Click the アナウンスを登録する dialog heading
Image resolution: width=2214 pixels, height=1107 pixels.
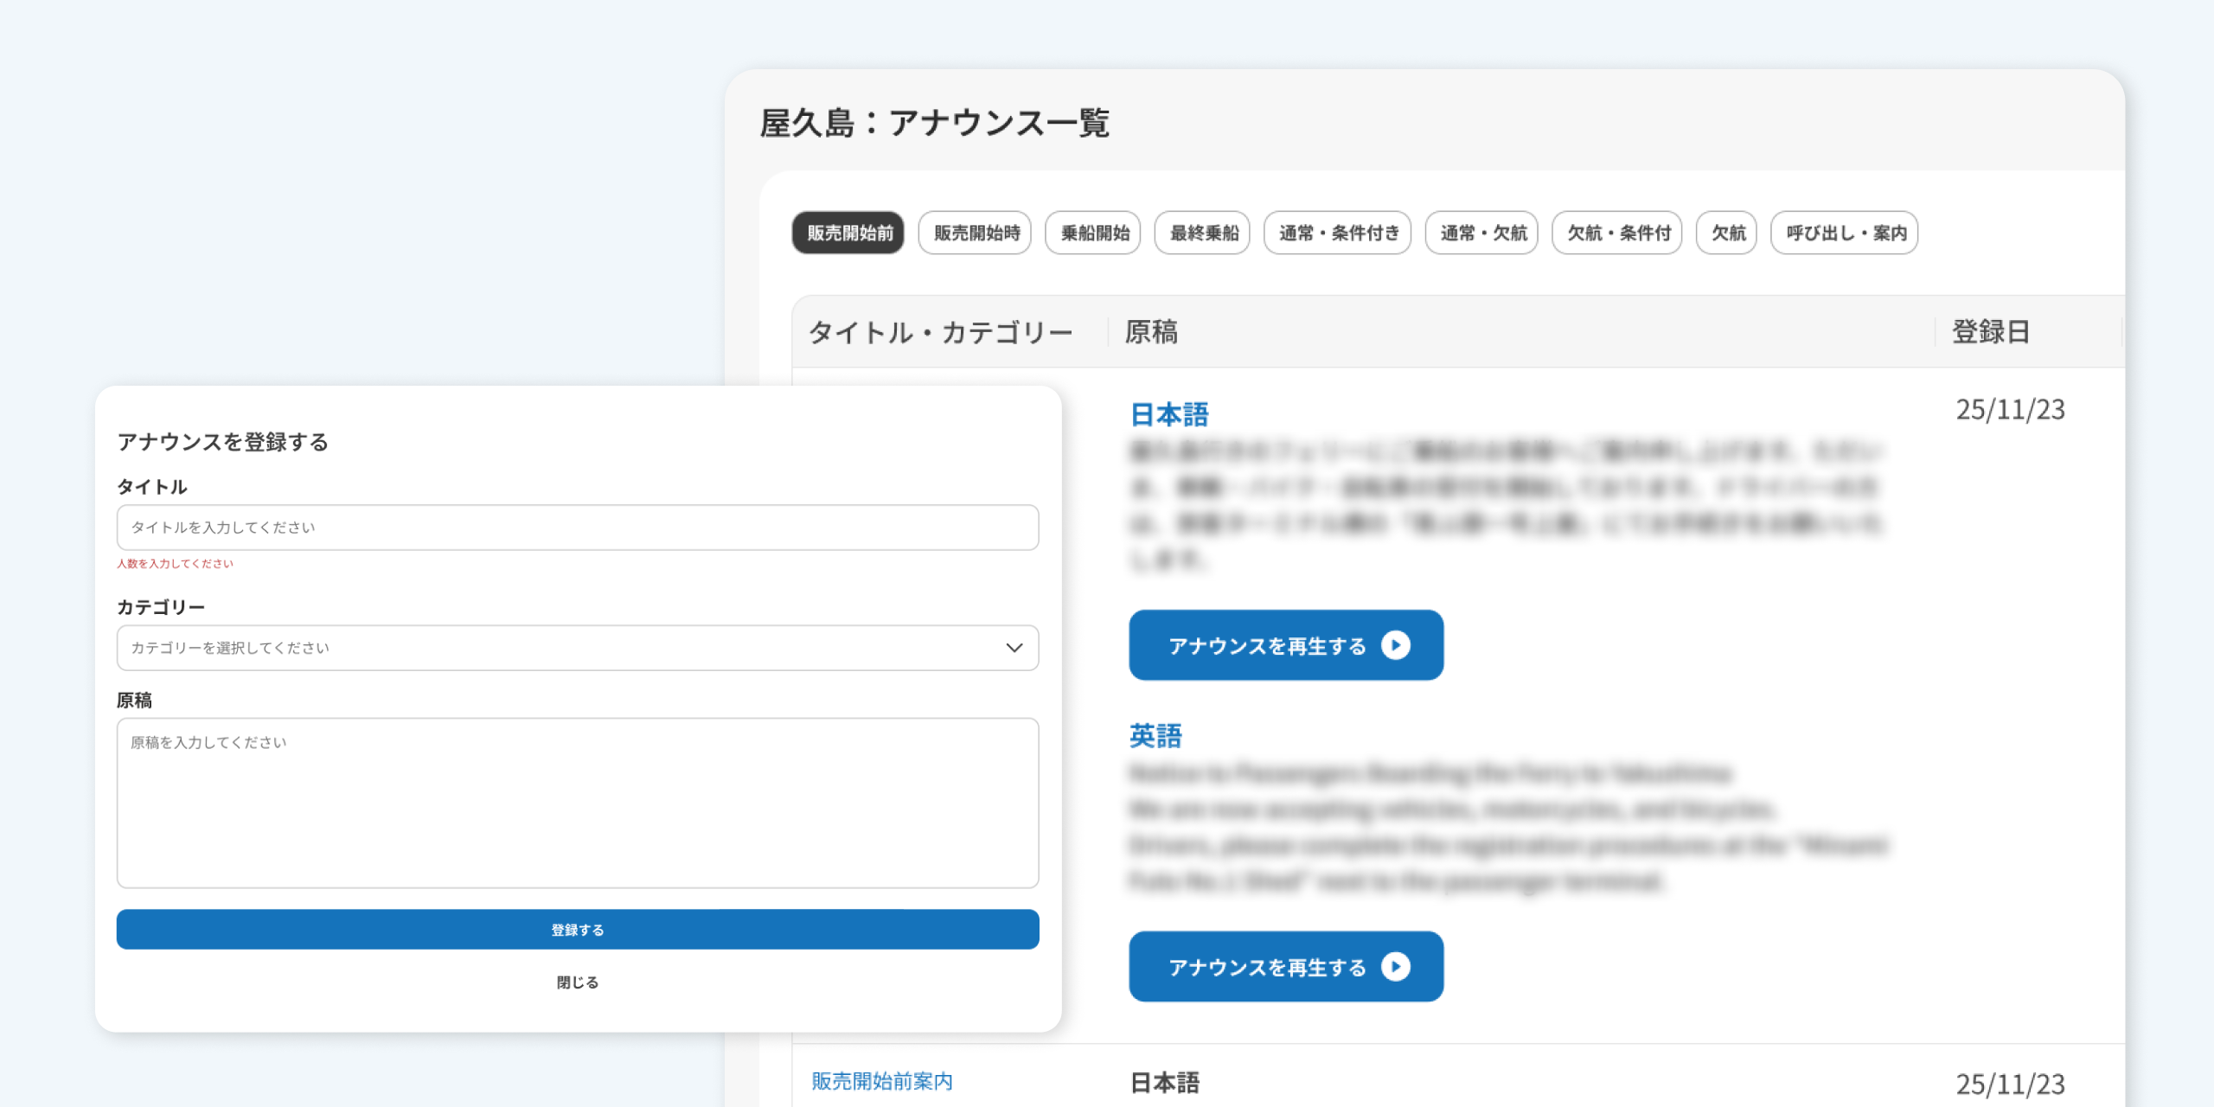pos(222,442)
